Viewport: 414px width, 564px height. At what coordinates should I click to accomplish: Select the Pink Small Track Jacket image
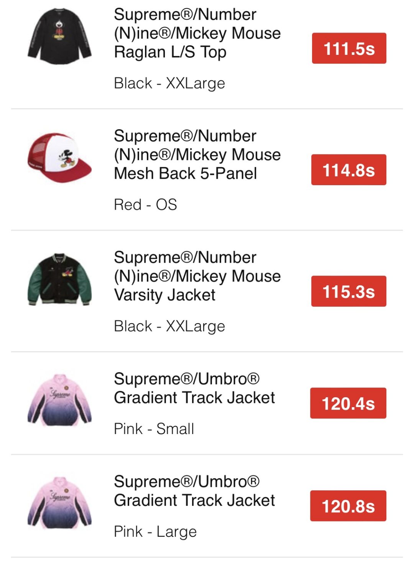(x=59, y=400)
